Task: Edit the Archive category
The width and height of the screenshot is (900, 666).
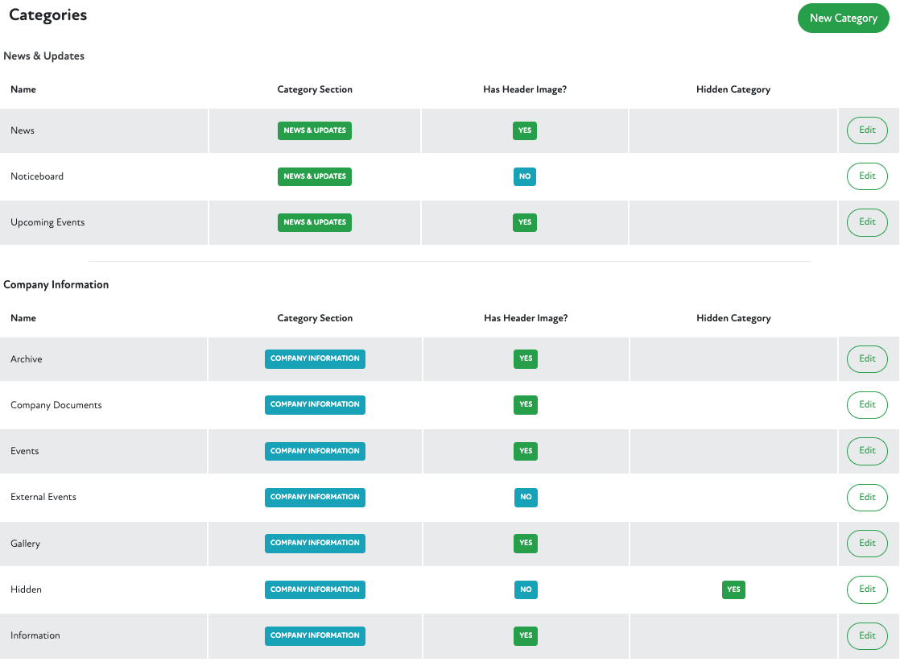Action: (867, 359)
